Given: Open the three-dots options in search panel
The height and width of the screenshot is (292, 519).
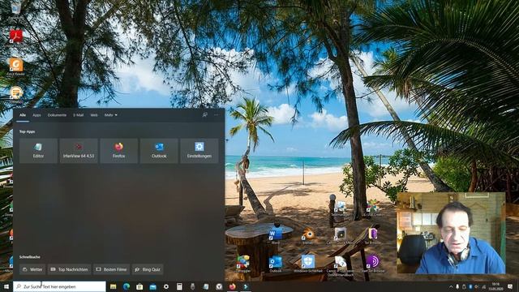Looking at the screenshot, I should tap(217, 115).
